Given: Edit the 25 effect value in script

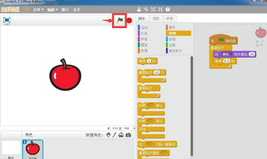Looking at the screenshot, I should pos(252,54).
